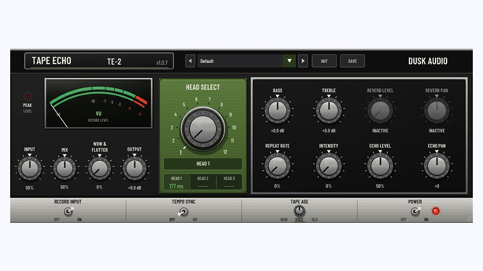Click the previous preset arrow button

click(190, 61)
